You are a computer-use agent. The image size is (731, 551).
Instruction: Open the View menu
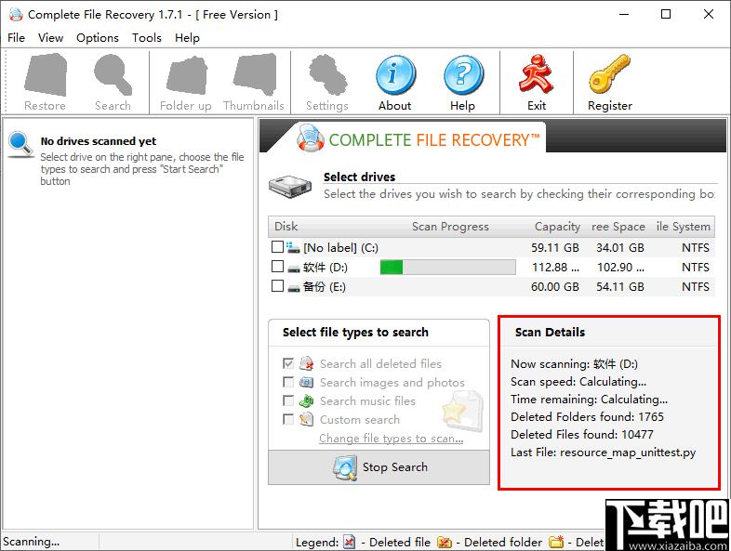51,38
